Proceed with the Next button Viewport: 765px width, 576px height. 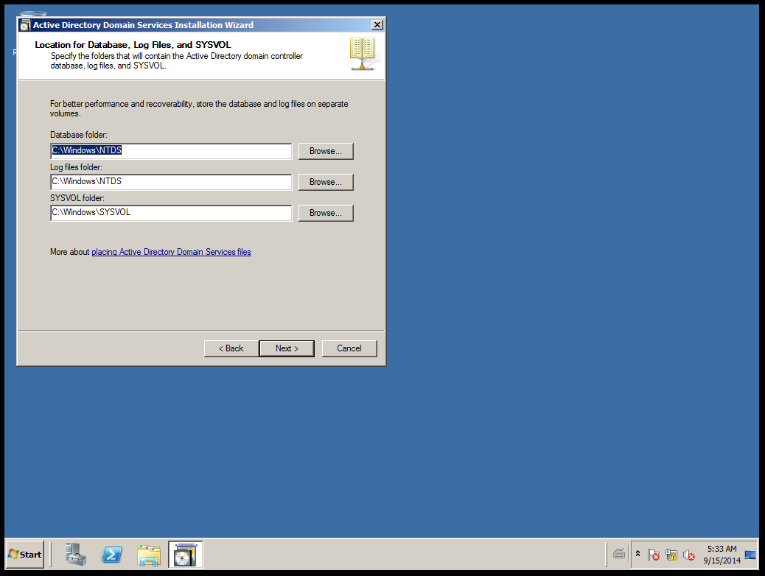click(287, 348)
